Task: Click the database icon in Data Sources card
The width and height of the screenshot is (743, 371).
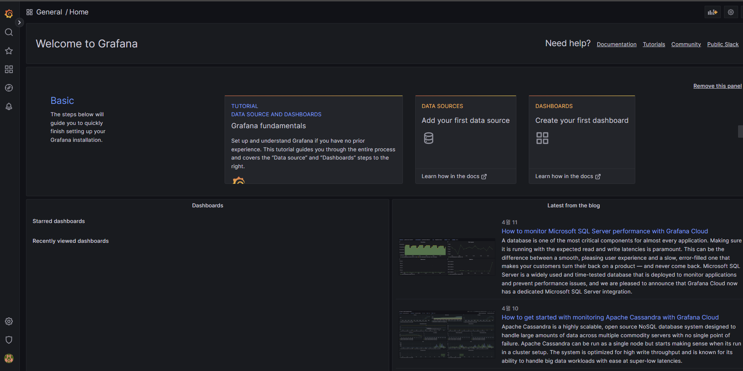Action: pos(428,138)
